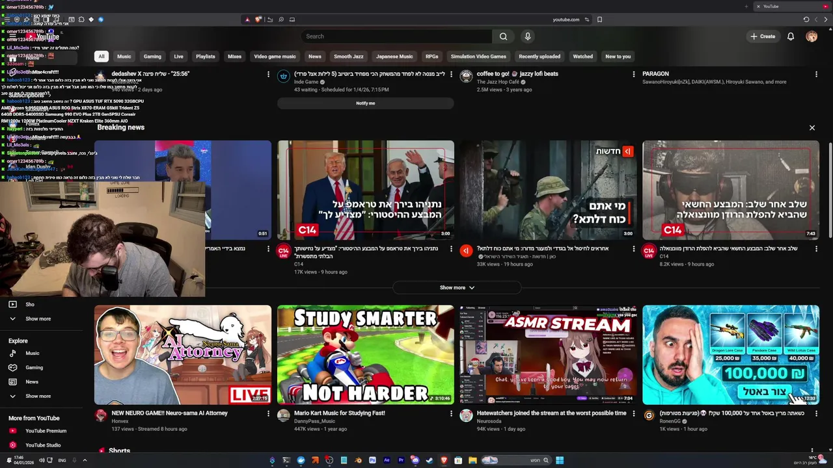The width and height of the screenshot is (833, 468).
Task: Open YouTube notifications bell
Action: 791,36
